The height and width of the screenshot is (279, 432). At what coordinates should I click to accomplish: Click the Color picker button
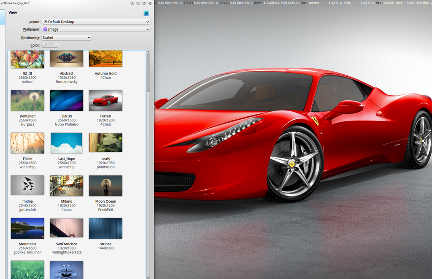click(x=50, y=45)
